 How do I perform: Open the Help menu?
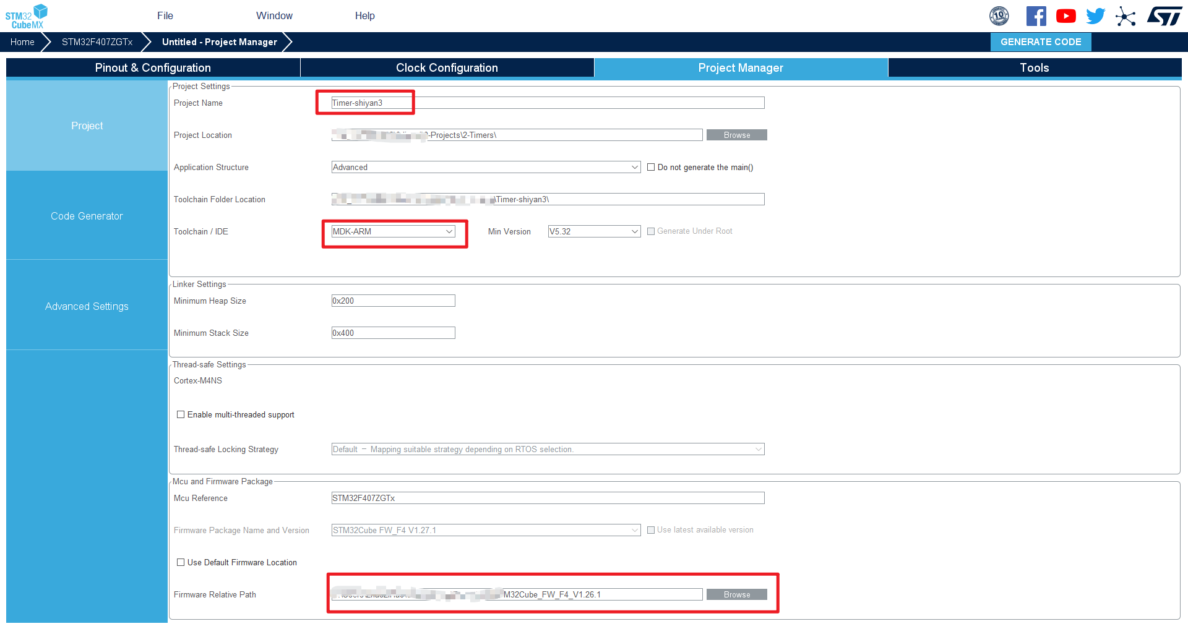pyautogui.click(x=365, y=16)
